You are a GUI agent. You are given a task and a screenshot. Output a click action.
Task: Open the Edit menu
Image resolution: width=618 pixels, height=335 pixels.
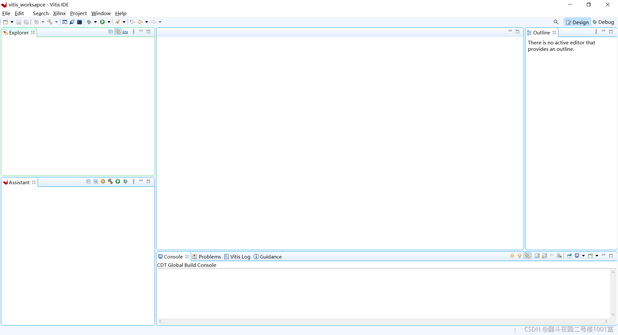tap(19, 13)
